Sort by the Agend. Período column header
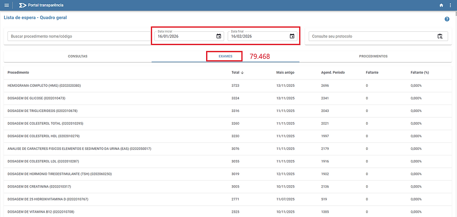The image size is (457, 217). 333,72
